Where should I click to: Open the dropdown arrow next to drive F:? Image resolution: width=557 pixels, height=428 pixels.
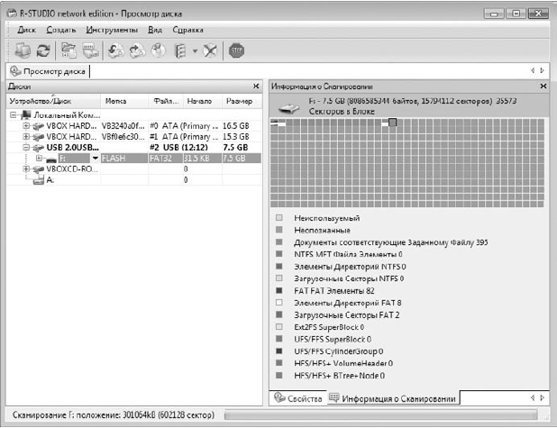click(x=96, y=158)
